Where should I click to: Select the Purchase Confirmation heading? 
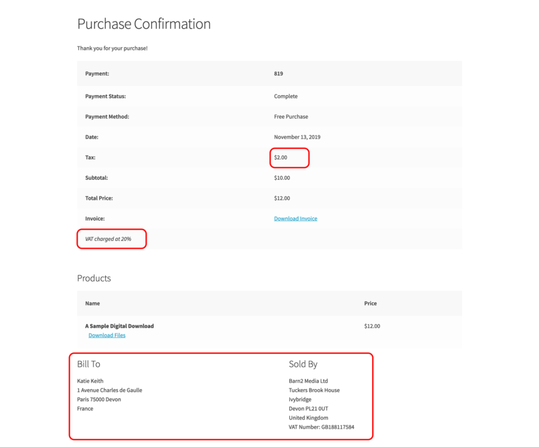click(144, 24)
